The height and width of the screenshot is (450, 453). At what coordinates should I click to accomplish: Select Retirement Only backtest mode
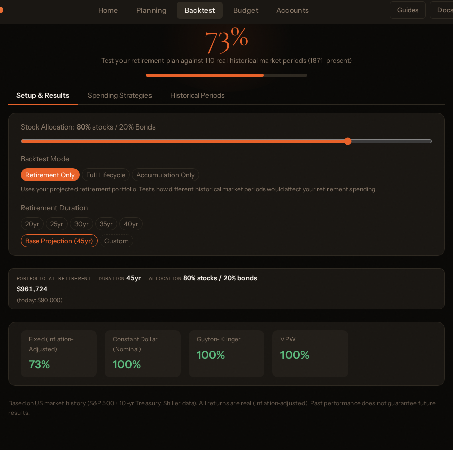50,175
